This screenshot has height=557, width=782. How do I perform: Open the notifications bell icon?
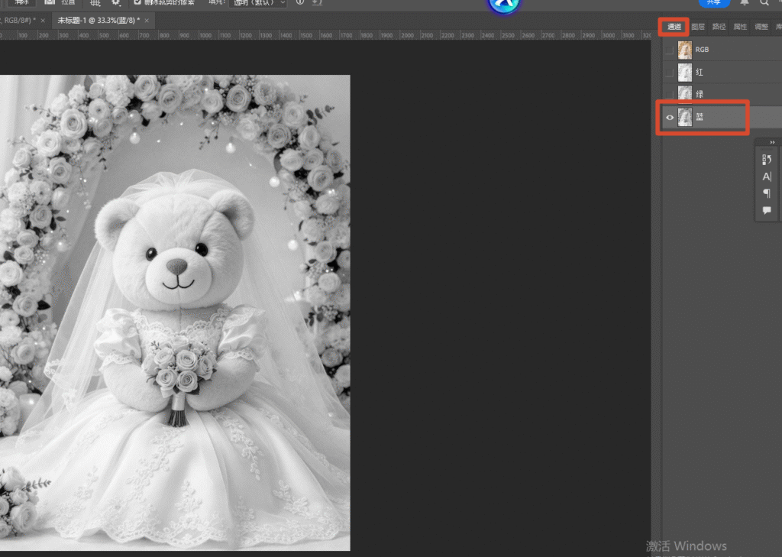click(744, 2)
